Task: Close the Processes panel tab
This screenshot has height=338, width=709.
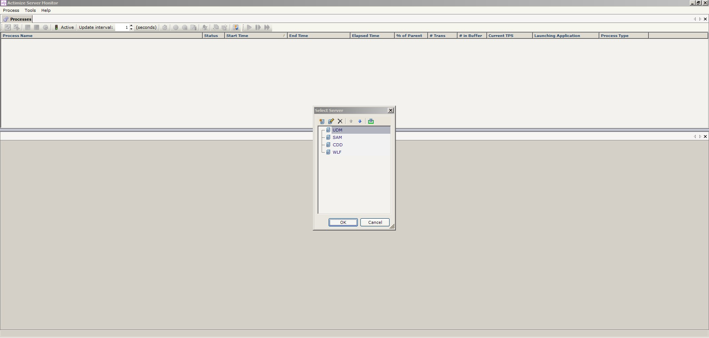Action: [x=705, y=19]
